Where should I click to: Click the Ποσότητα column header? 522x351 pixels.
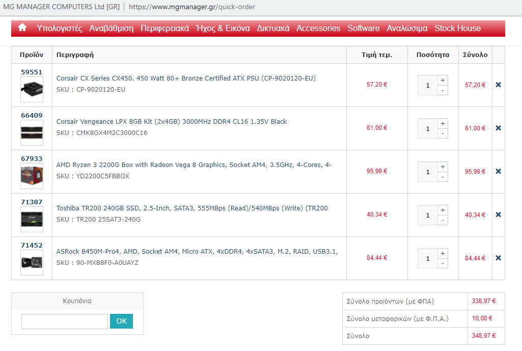coord(433,55)
